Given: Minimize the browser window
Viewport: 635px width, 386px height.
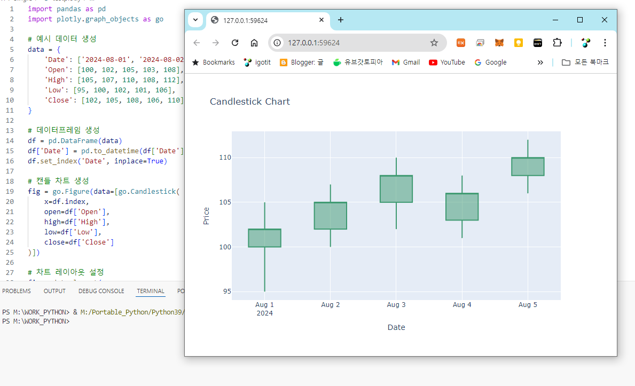Looking at the screenshot, I should click(x=555, y=20).
